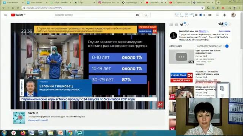The image size is (243, 136).
Task: Go to the YouTube home logo
Action: pos(18,15)
